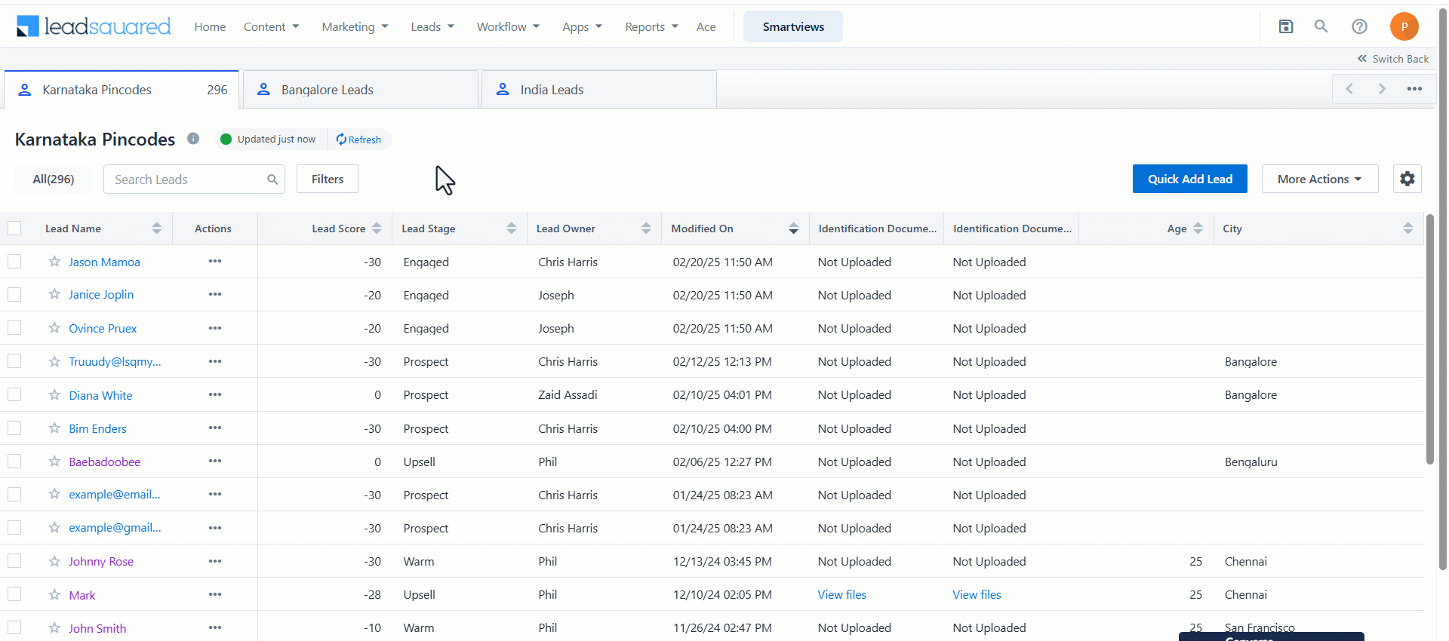
Task: Go to the next Smartviews tab arrow
Action: (1382, 89)
